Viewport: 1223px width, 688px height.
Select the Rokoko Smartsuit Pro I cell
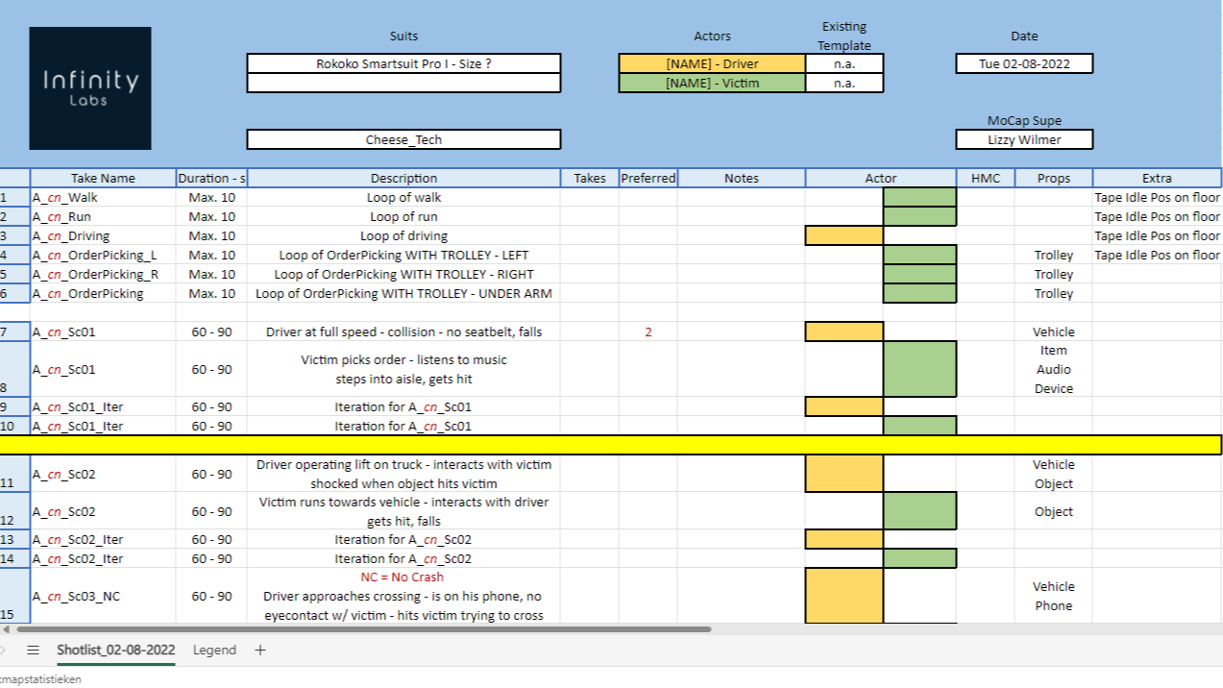404,63
